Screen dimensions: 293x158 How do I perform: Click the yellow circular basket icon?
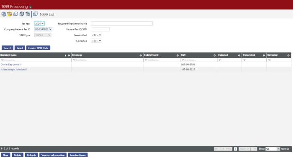(10, 14)
